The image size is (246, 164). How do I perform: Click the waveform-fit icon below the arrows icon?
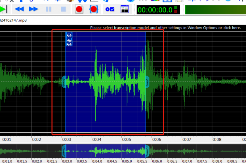point(69,43)
